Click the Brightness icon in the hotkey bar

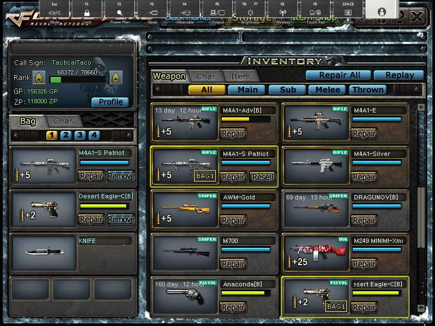click(x=250, y=12)
